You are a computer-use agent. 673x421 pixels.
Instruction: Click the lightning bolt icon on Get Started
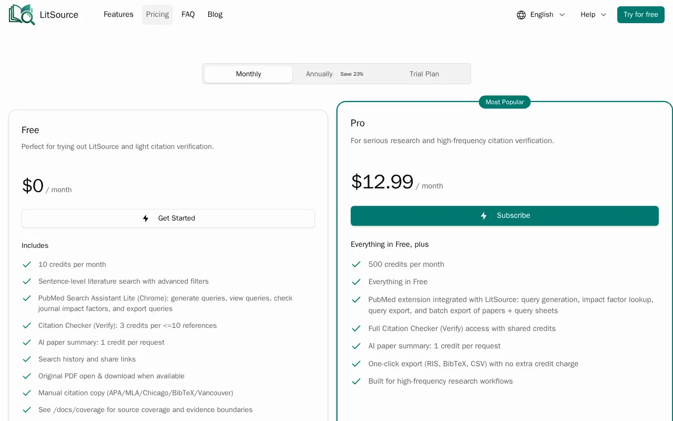tap(146, 218)
